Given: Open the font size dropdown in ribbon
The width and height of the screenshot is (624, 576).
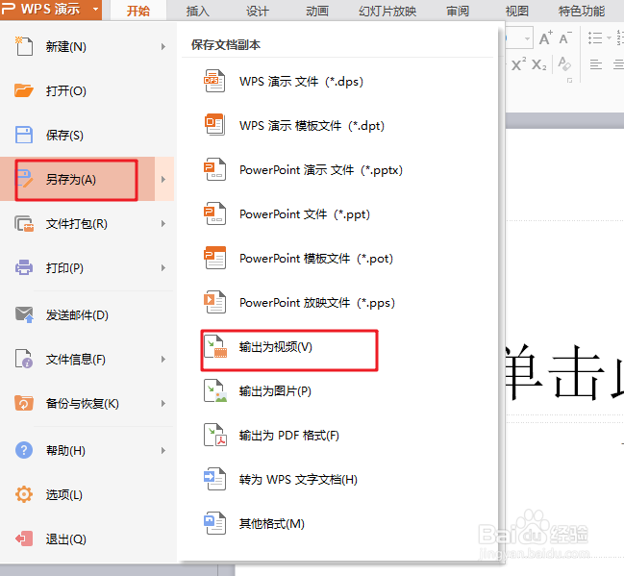Looking at the screenshot, I should coord(527,38).
